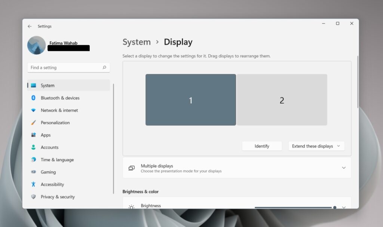Screen dimensions: 383x227
Task: Select the Privacy & security shield icon
Action: (x=34, y=196)
